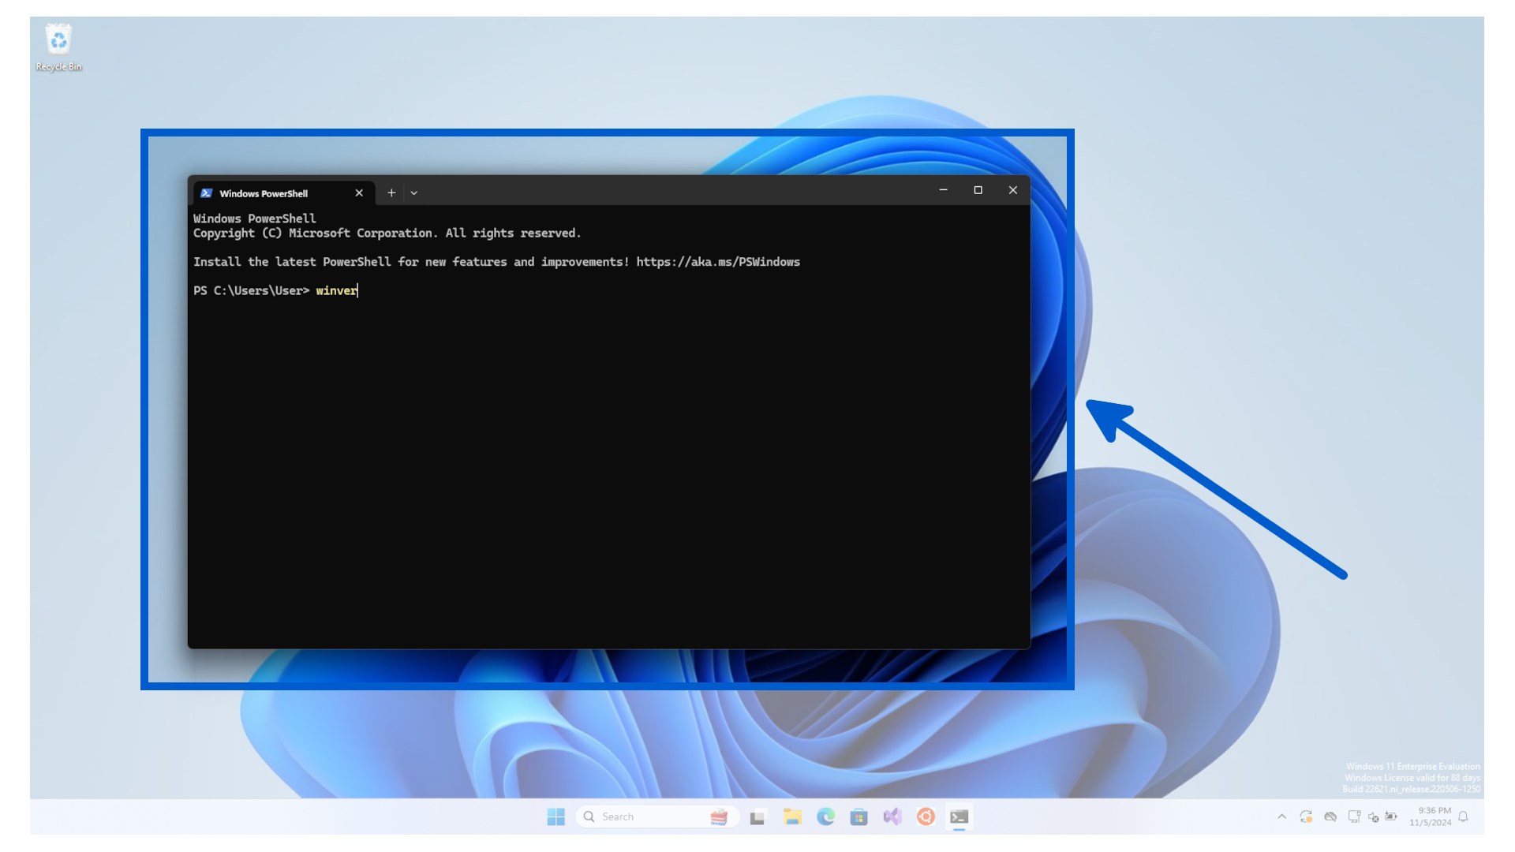Click the Terminal icon in the taskbar
Viewport: 1515px width, 852px height.
(959, 816)
